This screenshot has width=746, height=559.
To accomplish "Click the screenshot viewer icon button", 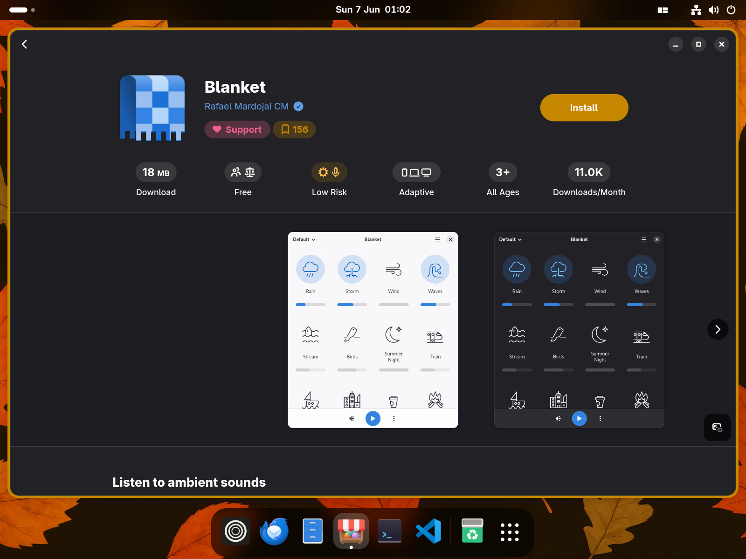I will click(717, 427).
